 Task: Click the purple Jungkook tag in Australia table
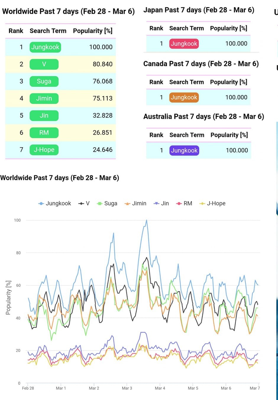[x=184, y=150]
